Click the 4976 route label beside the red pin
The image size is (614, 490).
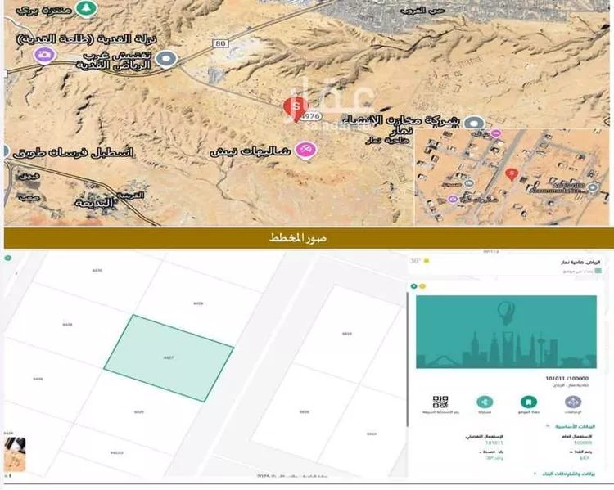[311, 116]
